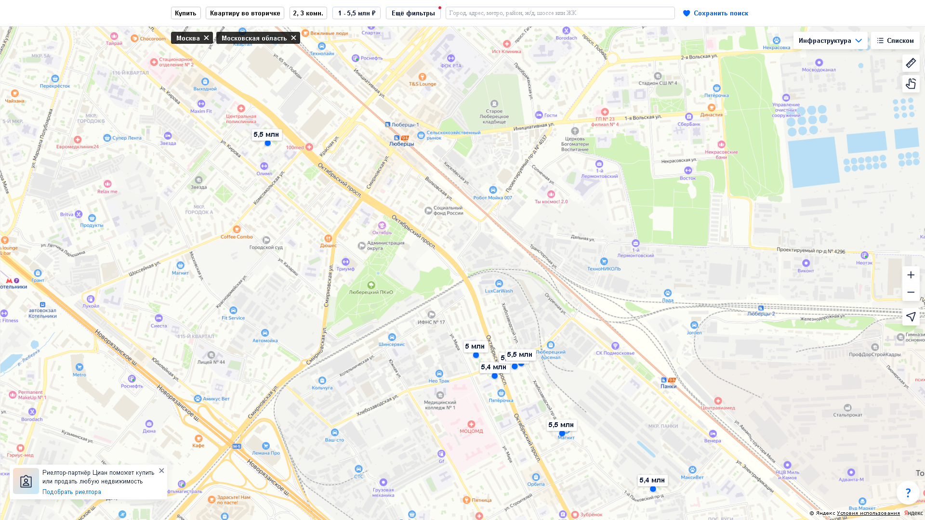925x520 pixels.
Task: Click the address search input field
Action: tap(560, 13)
